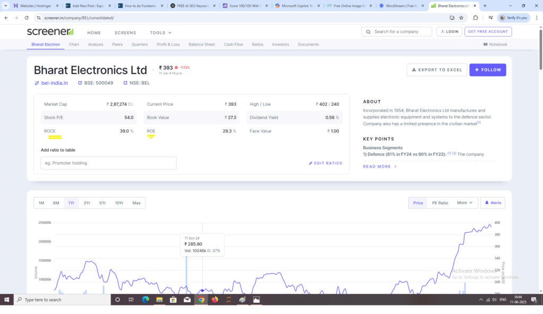Image resolution: width=543 pixels, height=314 pixels.
Task: Click the volume icon in system tray
Action: click(494, 300)
